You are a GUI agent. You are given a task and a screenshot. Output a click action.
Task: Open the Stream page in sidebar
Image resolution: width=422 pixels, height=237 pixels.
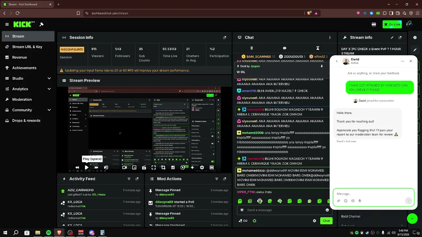tap(28, 36)
